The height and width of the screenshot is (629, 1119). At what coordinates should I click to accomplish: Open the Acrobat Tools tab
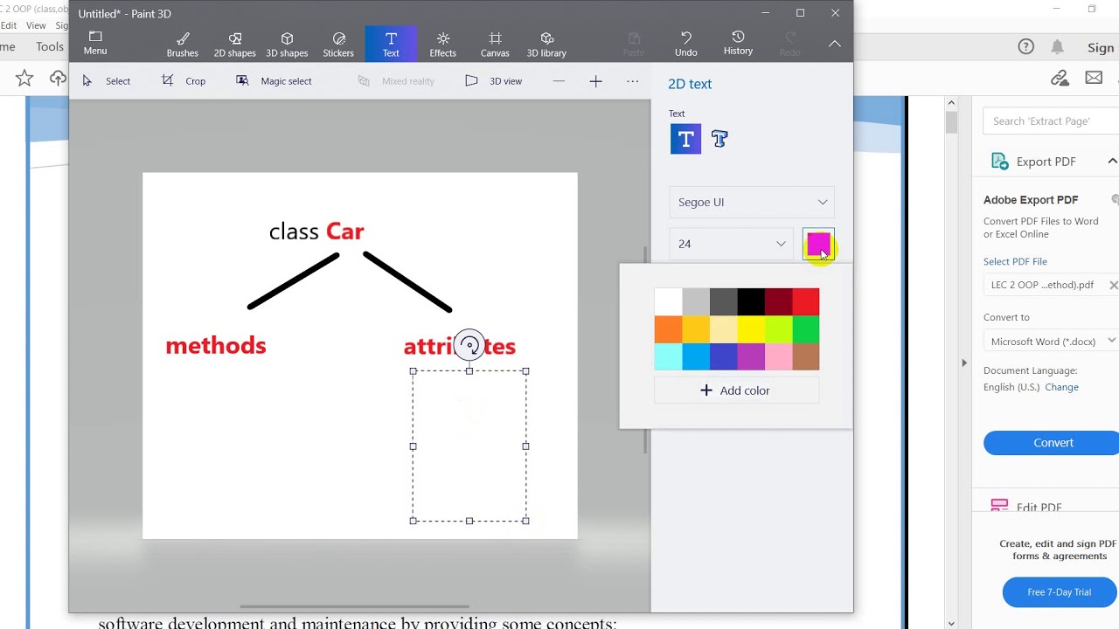pos(50,47)
